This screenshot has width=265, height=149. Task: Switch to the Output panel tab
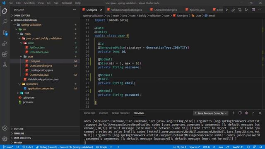point(104,113)
